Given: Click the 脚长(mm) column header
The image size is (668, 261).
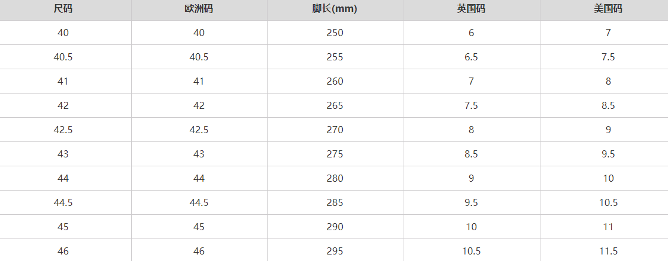Looking at the screenshot, I should (335, 9).
